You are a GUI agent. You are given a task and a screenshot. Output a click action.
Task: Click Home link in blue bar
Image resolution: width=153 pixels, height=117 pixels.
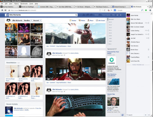pyautogui.click(x=97, y=15)
